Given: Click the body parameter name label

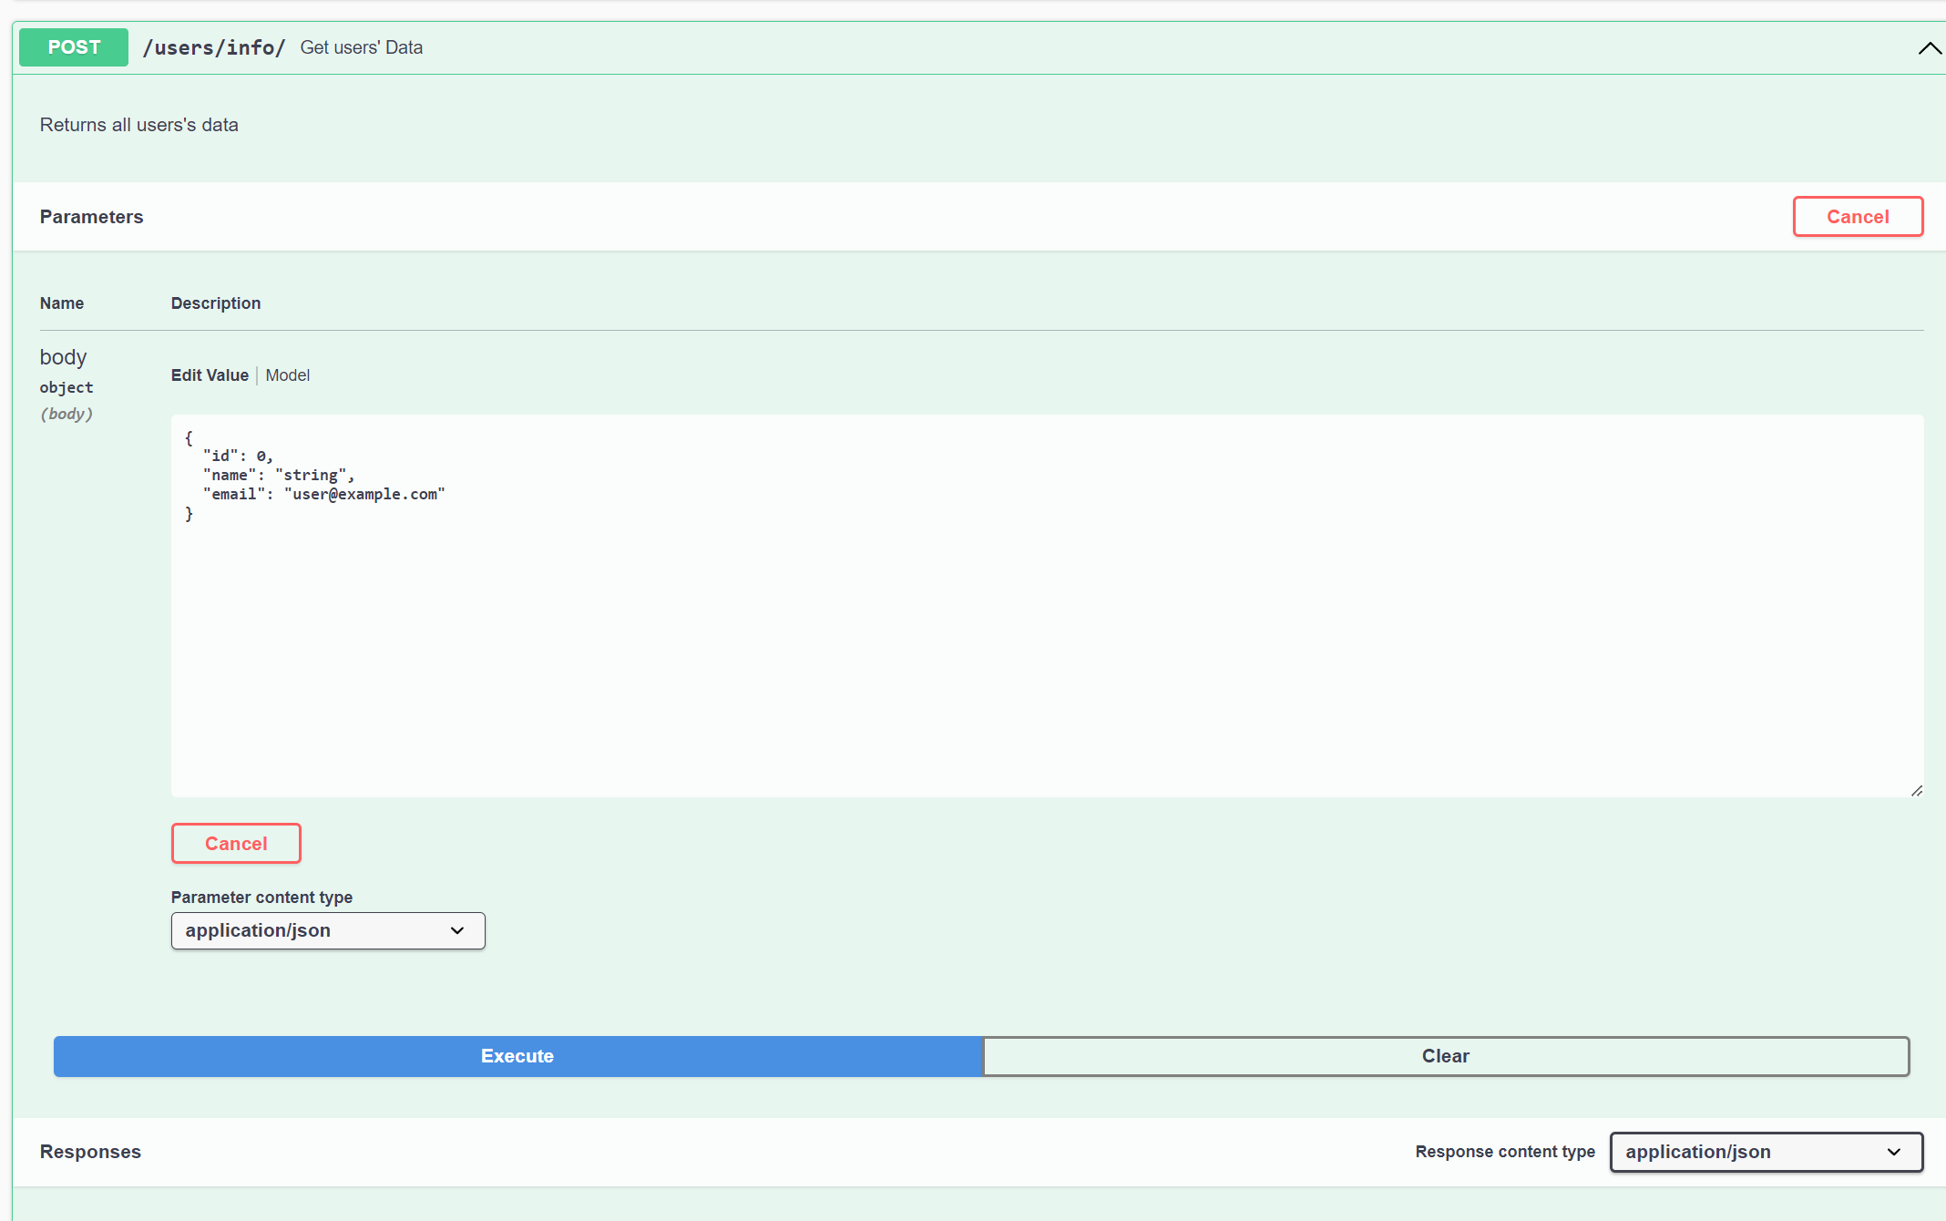Looking at the screenshot, I should pyautogui.click(x=63, y=356).
